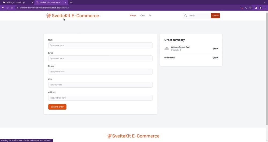Focus the Name input field

[x=100, y=45]
